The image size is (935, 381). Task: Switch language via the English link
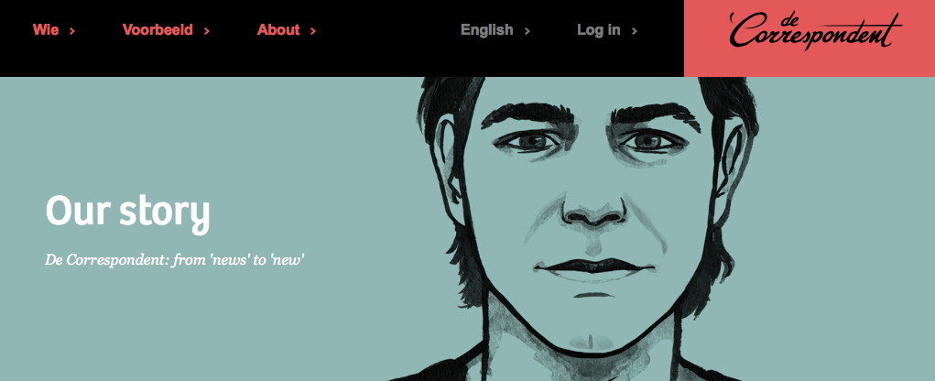coord(487,30)
